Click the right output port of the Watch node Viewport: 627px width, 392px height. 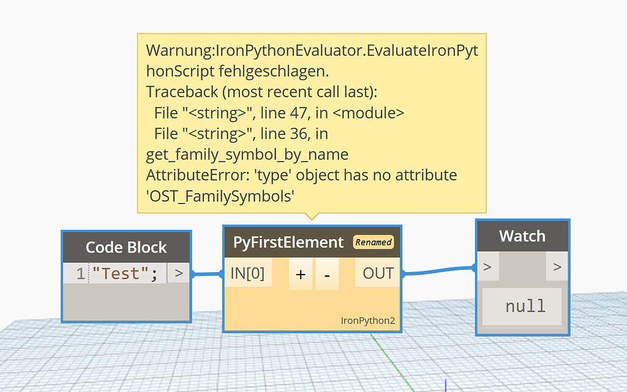[x=557, y=267]
